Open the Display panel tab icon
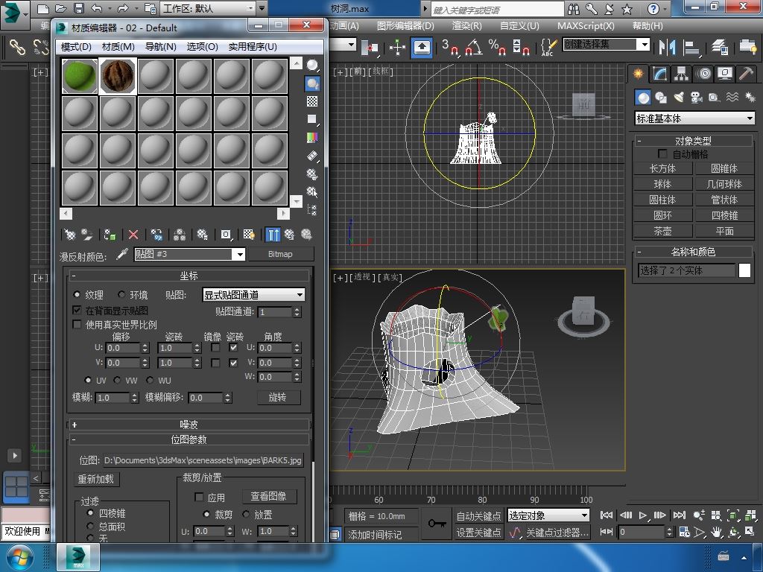This screenshot has height=572, width=763. 725,74
